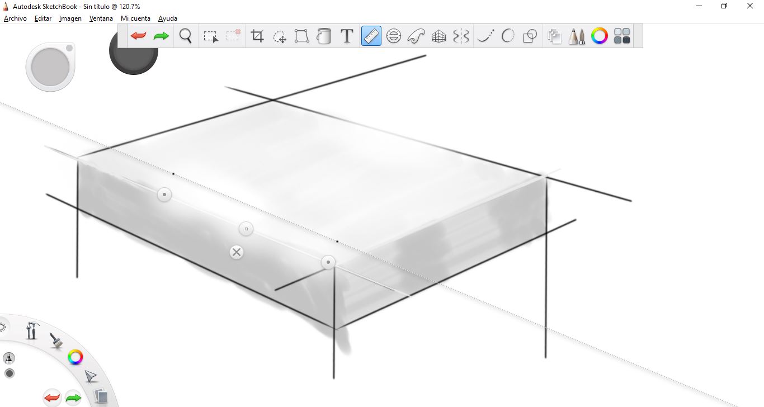Image resolution: width=764 pixels, height=407 pixels.
Task: Click the ruler's upper-left rotation handle
Action: click(164, 195)
